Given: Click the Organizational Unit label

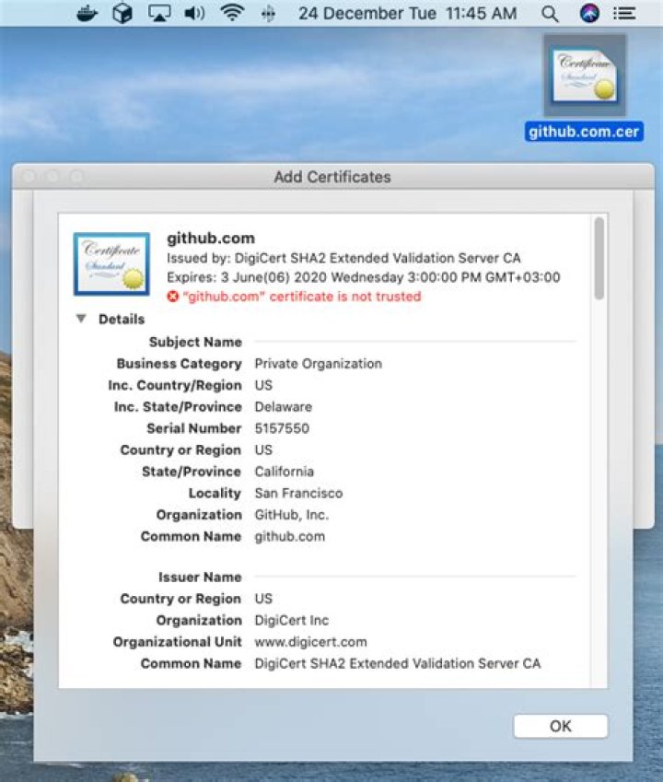Looking at the screenshot, I should 177,642.
